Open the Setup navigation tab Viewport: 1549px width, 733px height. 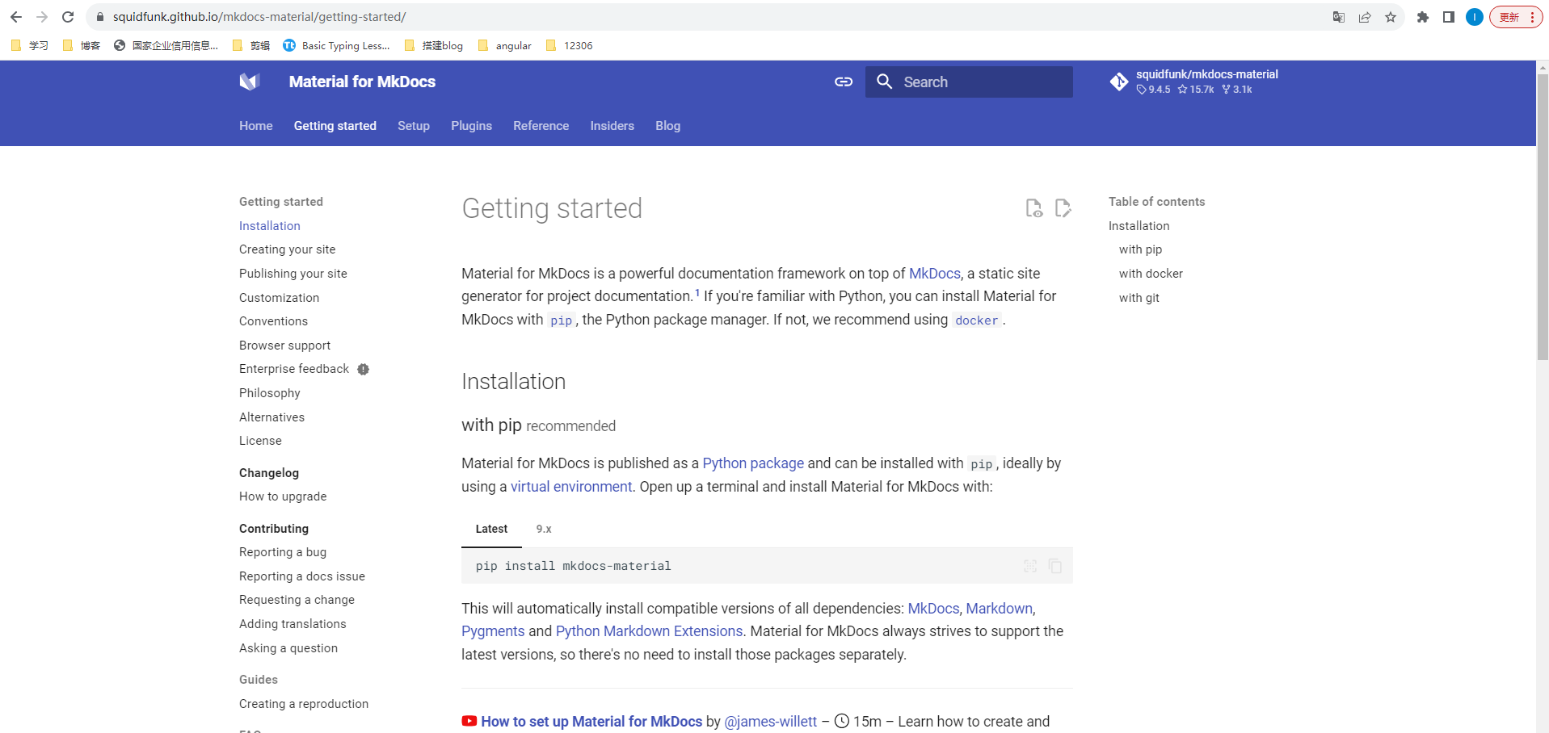click(414, 126)
